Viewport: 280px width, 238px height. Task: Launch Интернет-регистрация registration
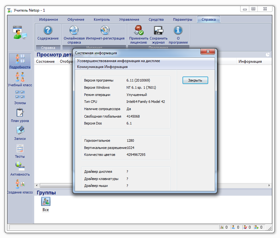[105, 30]
